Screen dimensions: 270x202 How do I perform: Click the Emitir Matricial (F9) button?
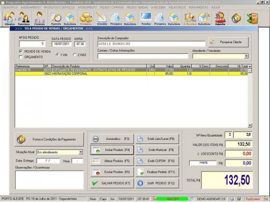[157, 150]
